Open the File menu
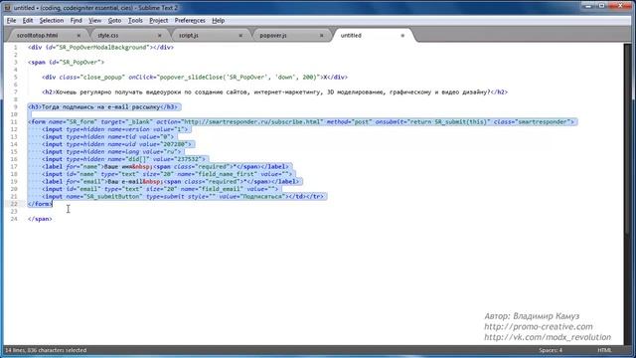The height and width of the screenshot is (358, 636). click(x=11, y=20)
